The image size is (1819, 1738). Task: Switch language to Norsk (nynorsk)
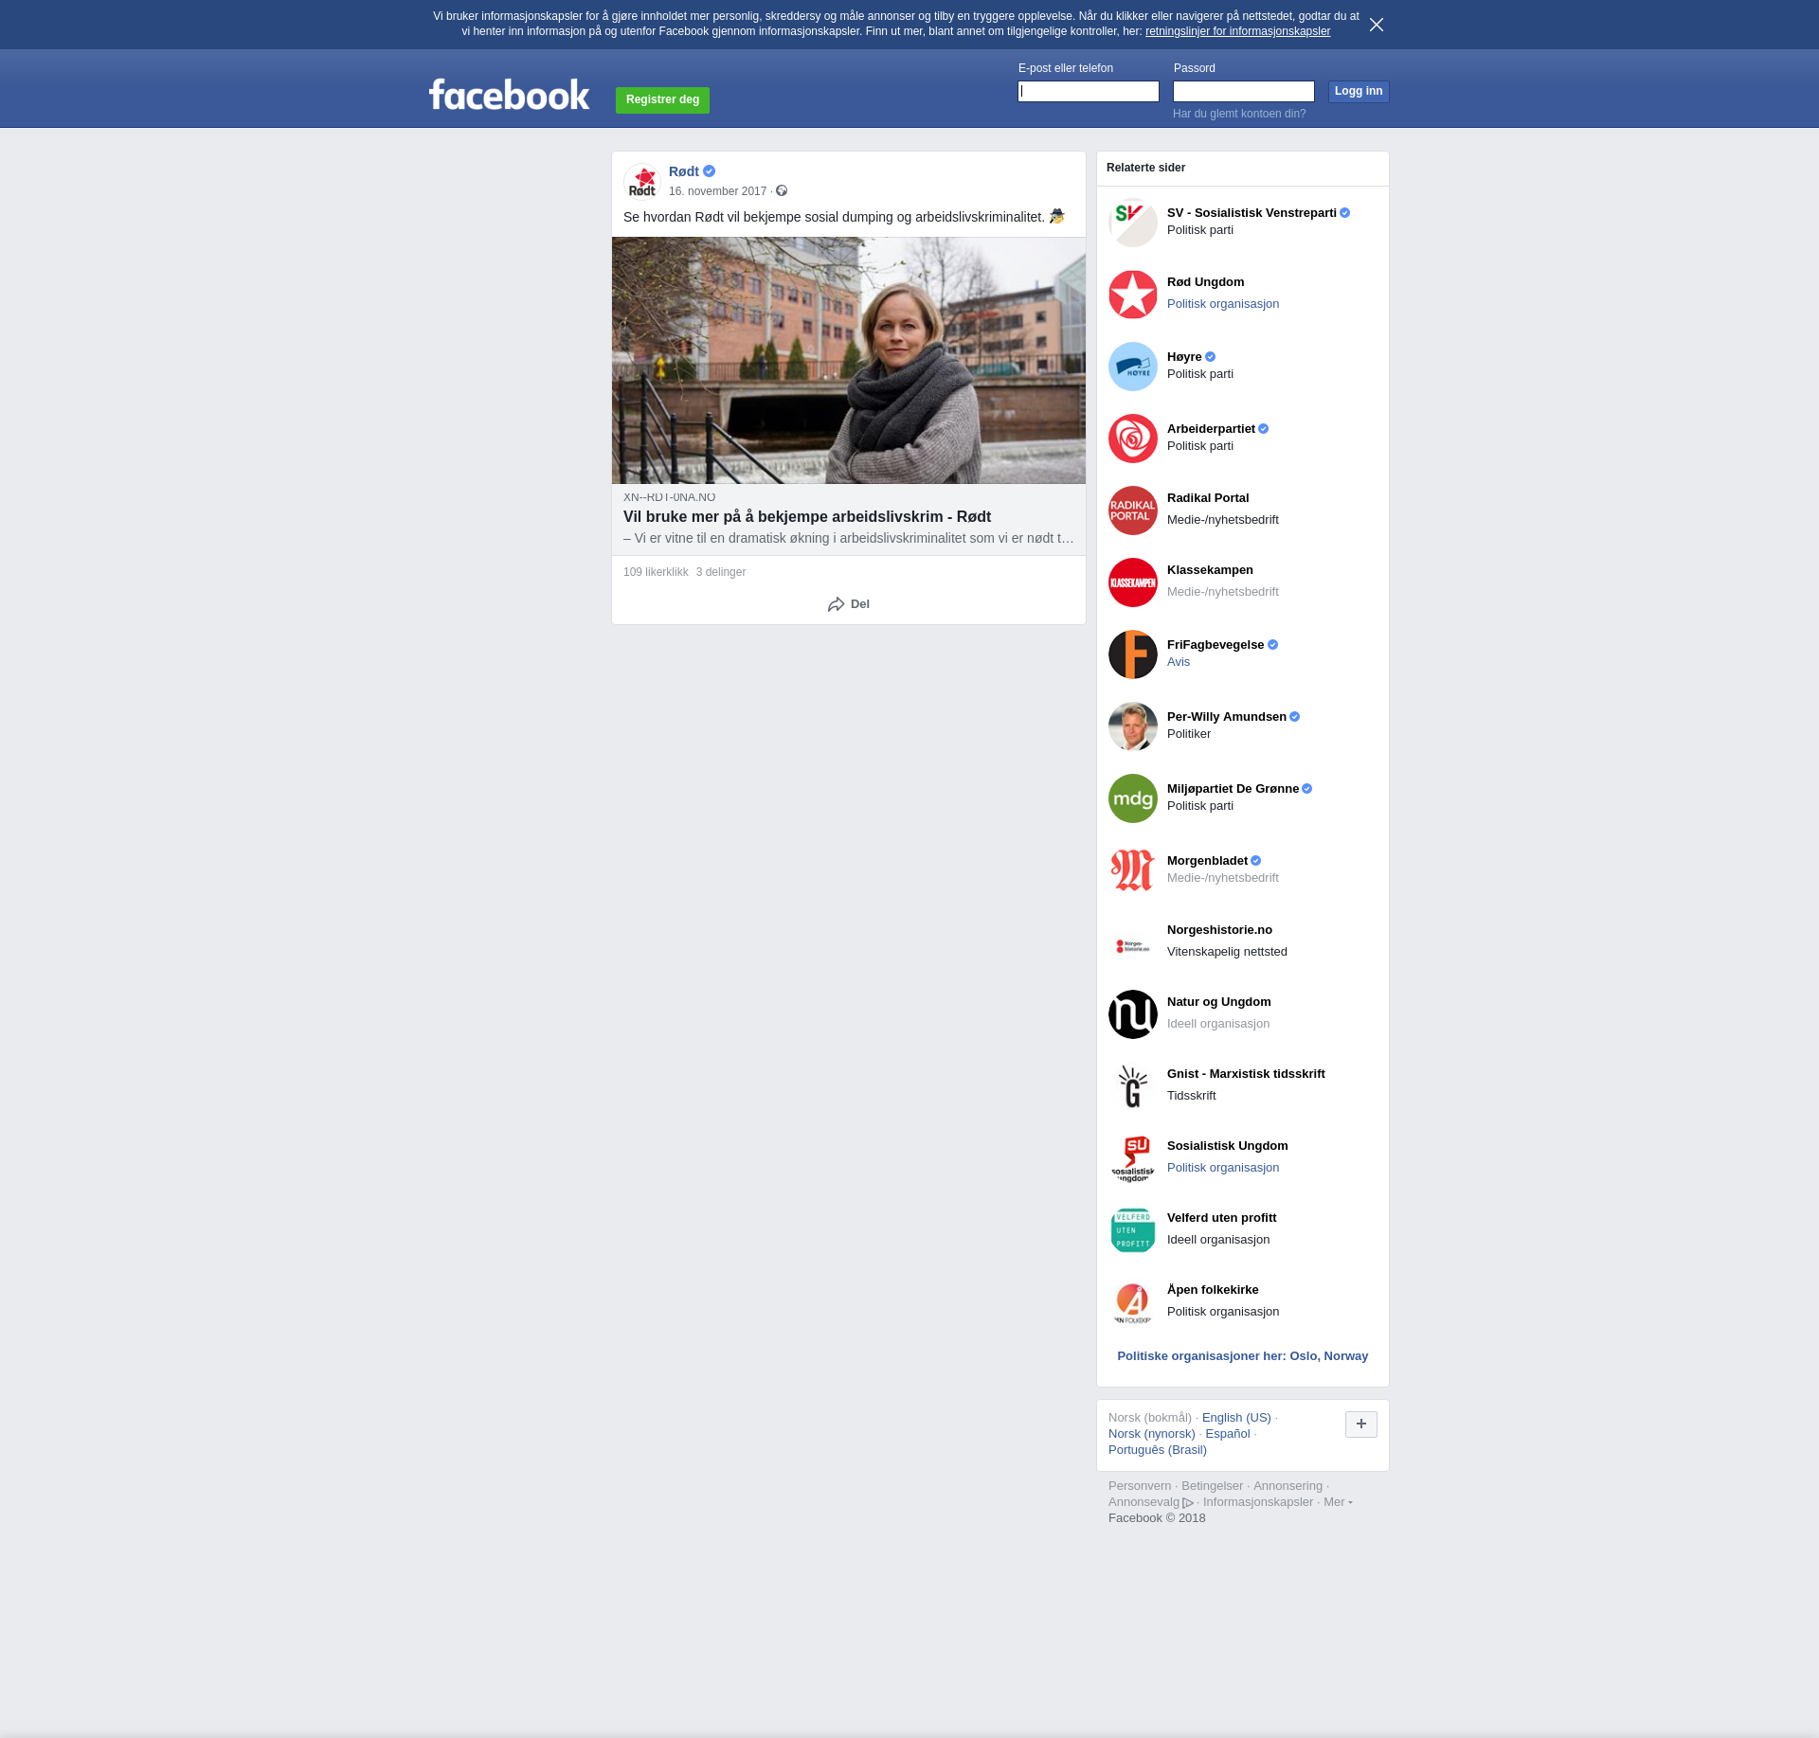[x=1151, y=1434]
